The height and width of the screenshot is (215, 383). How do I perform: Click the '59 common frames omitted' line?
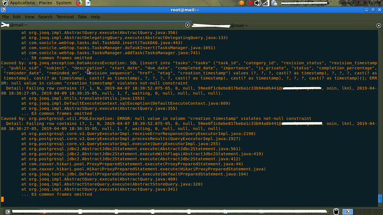tap(57, 58)
